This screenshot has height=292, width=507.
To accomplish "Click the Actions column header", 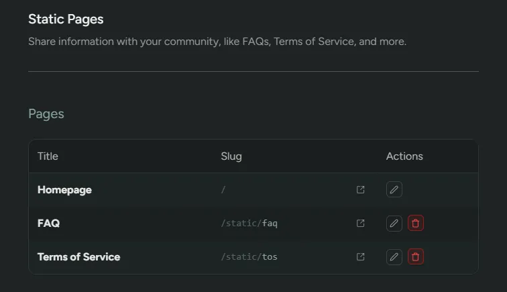I will [x=404, y=156].
